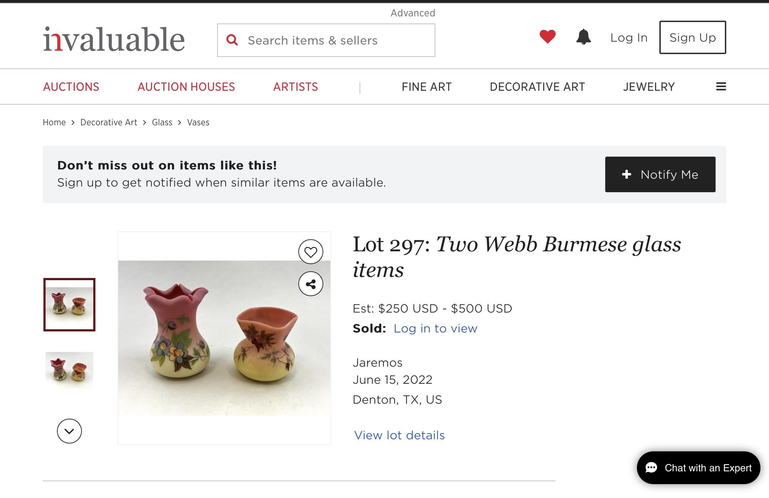Go to Glass in the breadcrumb

tap(162, 122)
